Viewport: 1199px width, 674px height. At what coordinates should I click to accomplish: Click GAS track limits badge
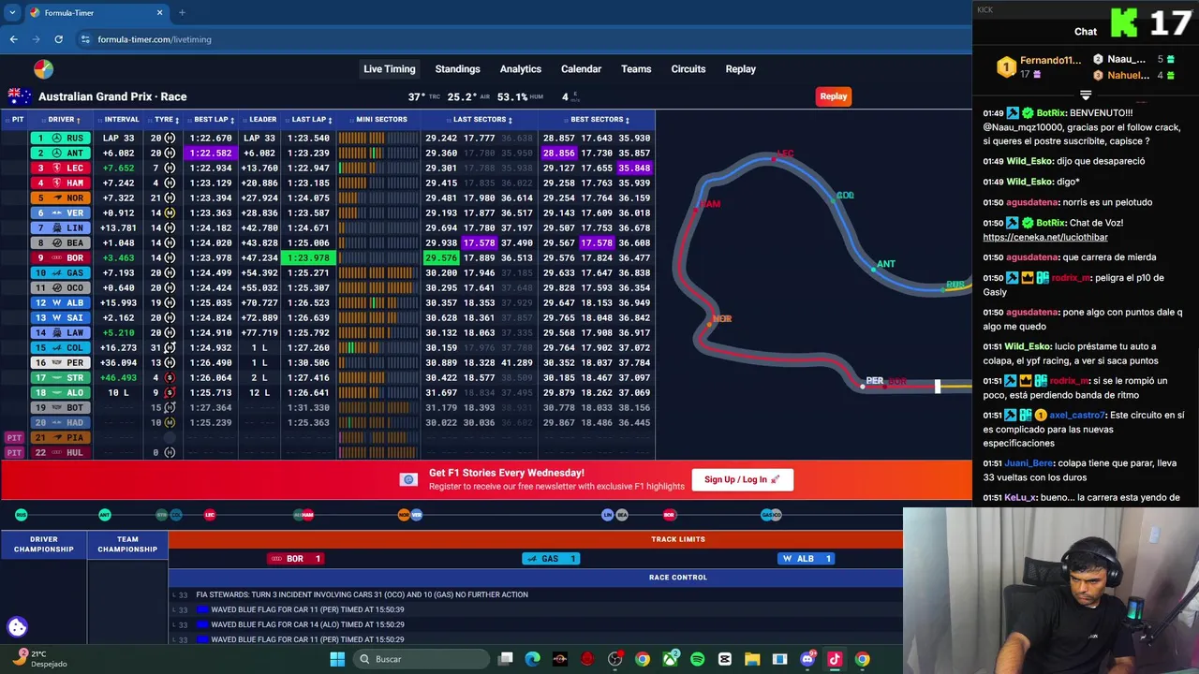[550, 559]
